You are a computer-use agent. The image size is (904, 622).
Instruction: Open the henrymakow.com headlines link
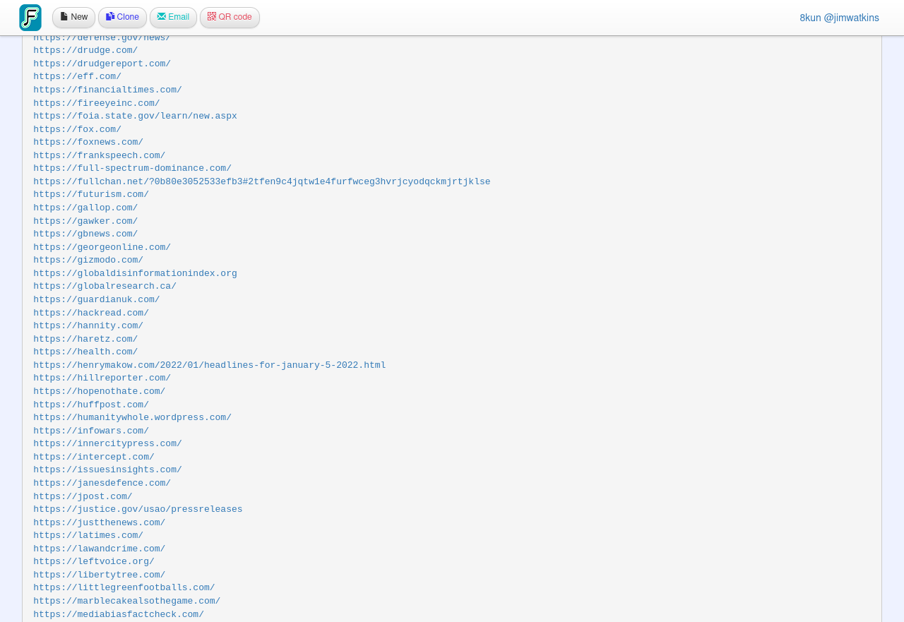(x=210, y=366)
